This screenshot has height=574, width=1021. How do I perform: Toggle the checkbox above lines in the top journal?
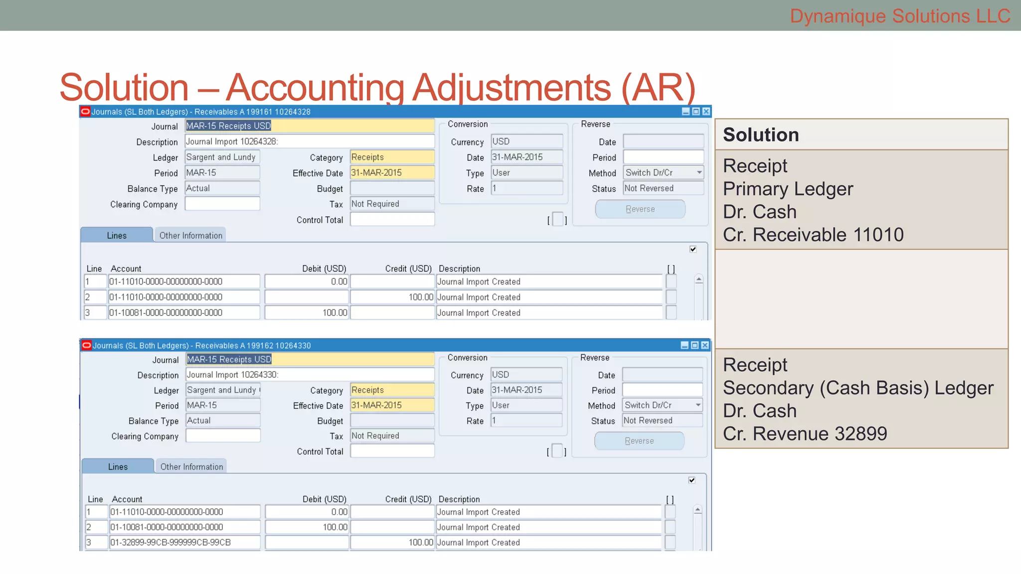tap(693, 249)
